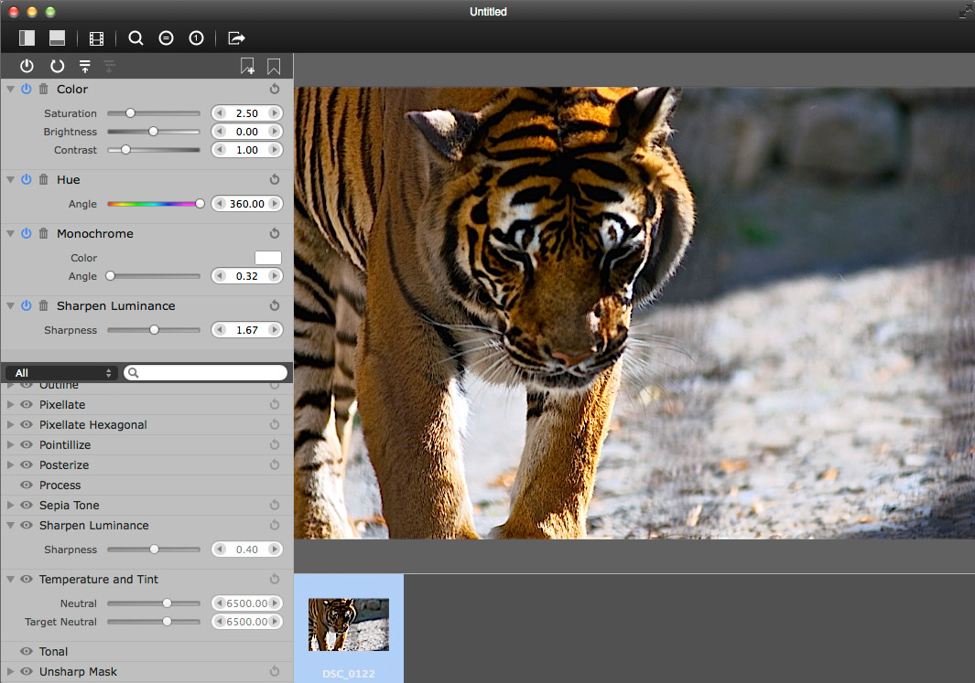The height and width of the screenshot is (683, 975).
Task: Click the share export icon
Action: [236, 38]
